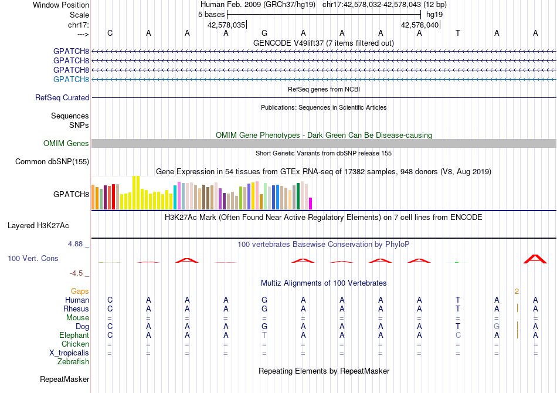Viewport: 557px width, 393px height.
Task: Click the chr17:42,578,032-42,578,043 (12 bp) position text
Action: [x=385, y=5]
